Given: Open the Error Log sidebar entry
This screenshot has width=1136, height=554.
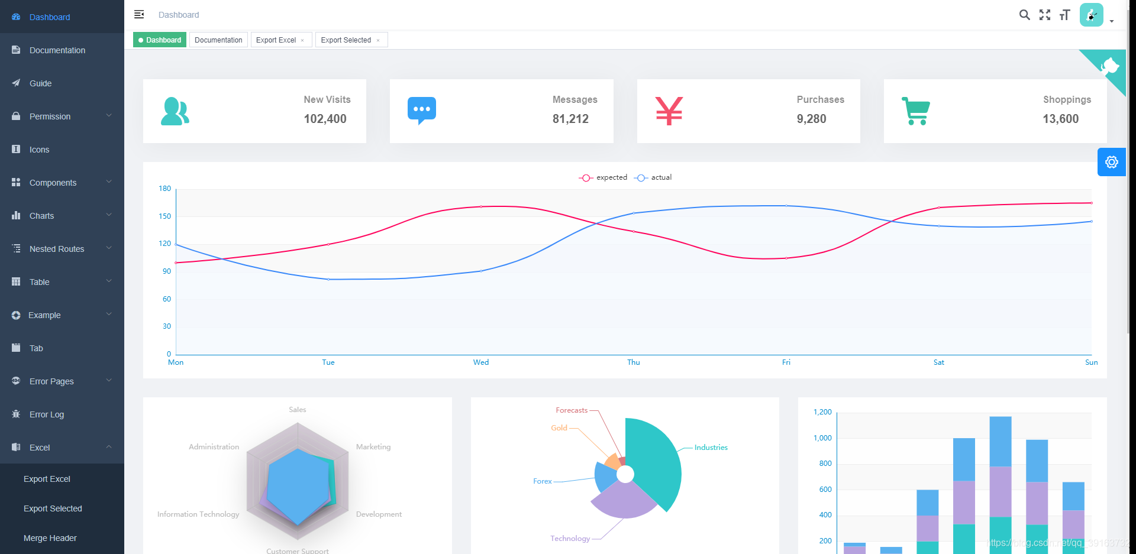Looking at the screenshot, I should (62, 414).
